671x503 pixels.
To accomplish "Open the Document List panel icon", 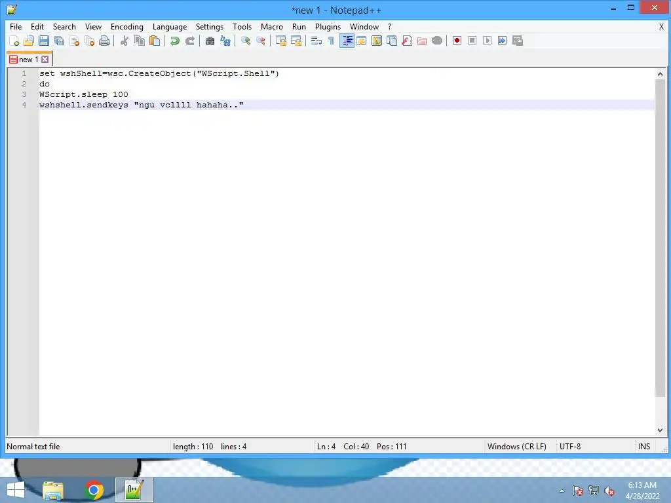I will click(x=392, y=41).
